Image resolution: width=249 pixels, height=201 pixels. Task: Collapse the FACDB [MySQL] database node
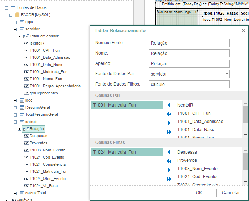tap(11, 15)
